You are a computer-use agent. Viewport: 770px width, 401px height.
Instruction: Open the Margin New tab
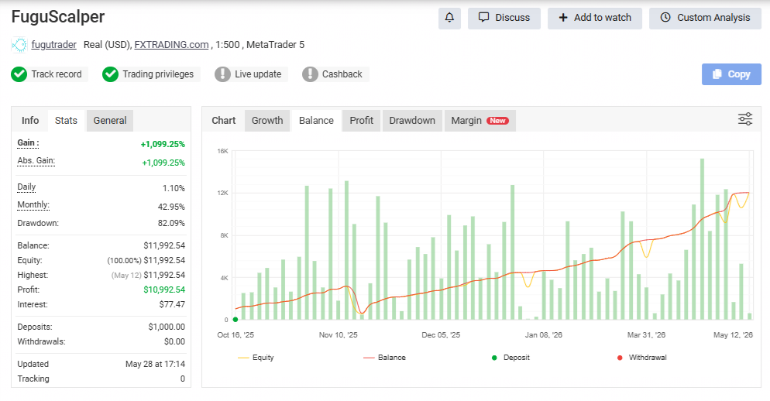(480, 120)
